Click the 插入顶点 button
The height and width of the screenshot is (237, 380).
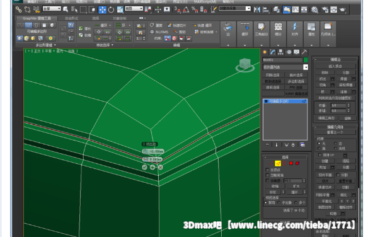click(335, 66)
